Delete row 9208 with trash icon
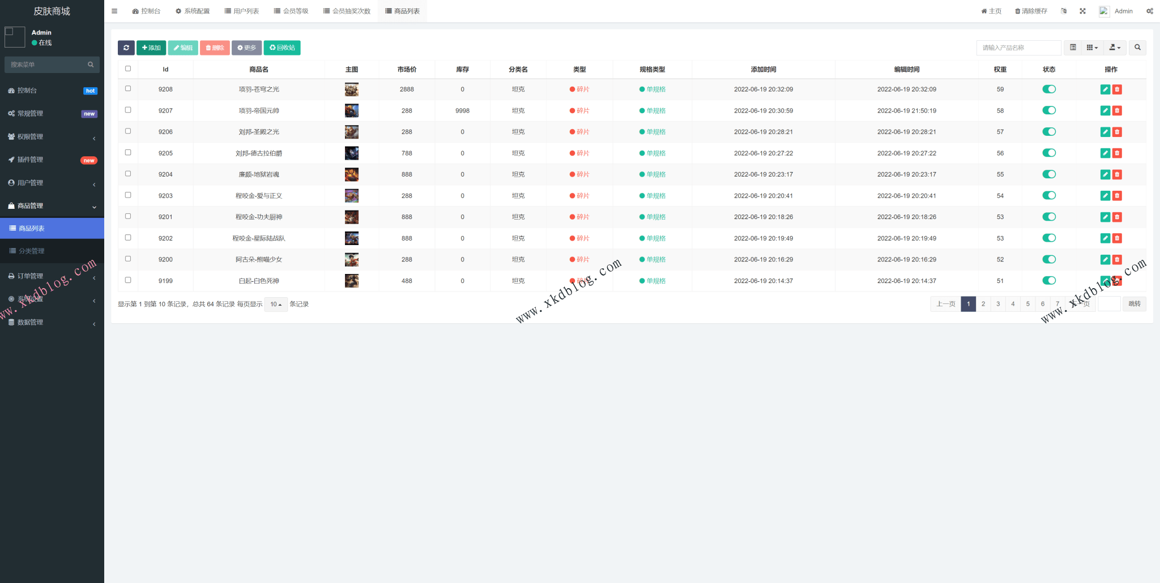The image size is (1160, 583). [x=1117, y=89]
